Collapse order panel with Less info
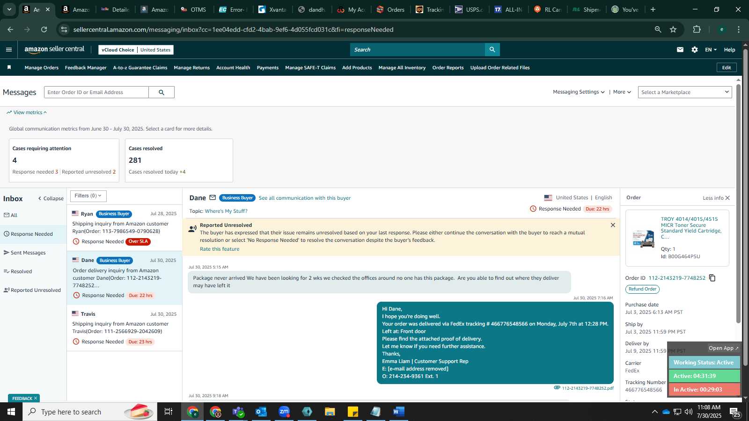 point(716,198)
